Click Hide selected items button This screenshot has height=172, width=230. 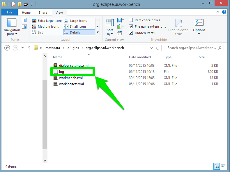point(178,27)
